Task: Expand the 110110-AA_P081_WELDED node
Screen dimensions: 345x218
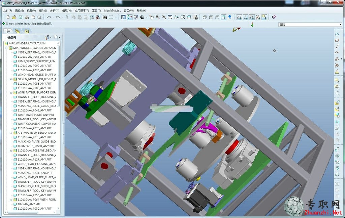Action: 11,151
